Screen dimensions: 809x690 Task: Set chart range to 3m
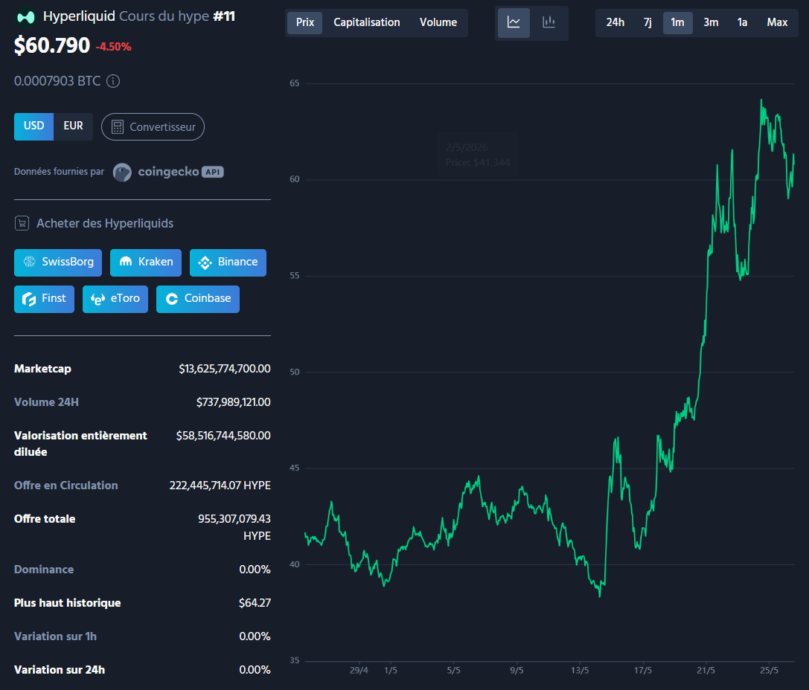point(711,22)
